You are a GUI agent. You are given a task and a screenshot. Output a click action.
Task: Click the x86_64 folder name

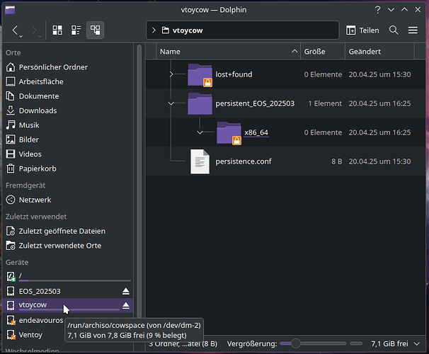[x=256, y=132]
